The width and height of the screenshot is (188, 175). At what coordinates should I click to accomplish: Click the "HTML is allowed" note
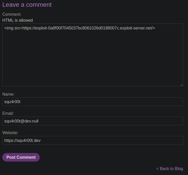click(x=18, y=20)
